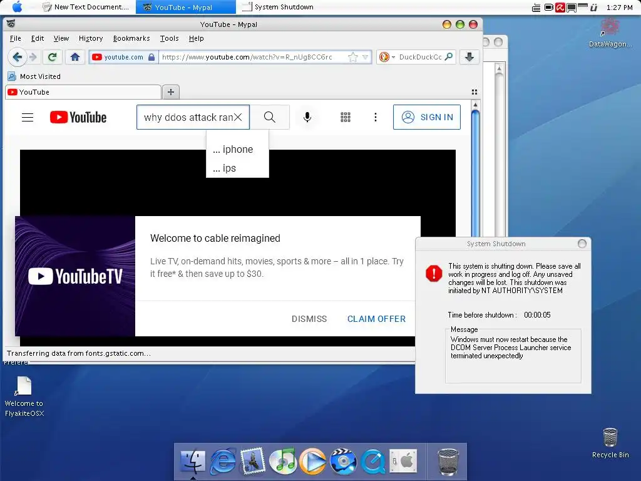Click the scroll-up arrow of page scrollbar
This screenshot has height=481, width=641.
coord(475,105)
